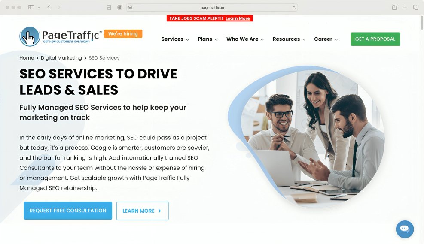Open a new tab with plus icon

(x=405, y=7)
